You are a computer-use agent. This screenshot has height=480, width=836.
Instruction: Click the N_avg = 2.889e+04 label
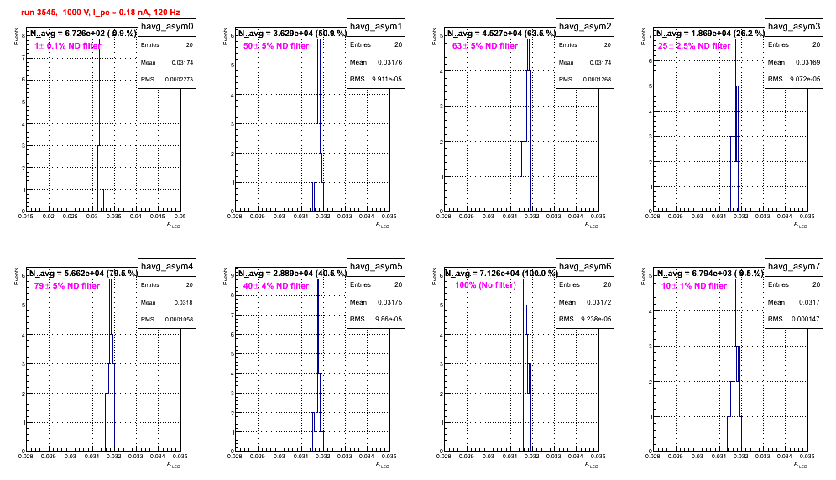[x=292, y=273]
